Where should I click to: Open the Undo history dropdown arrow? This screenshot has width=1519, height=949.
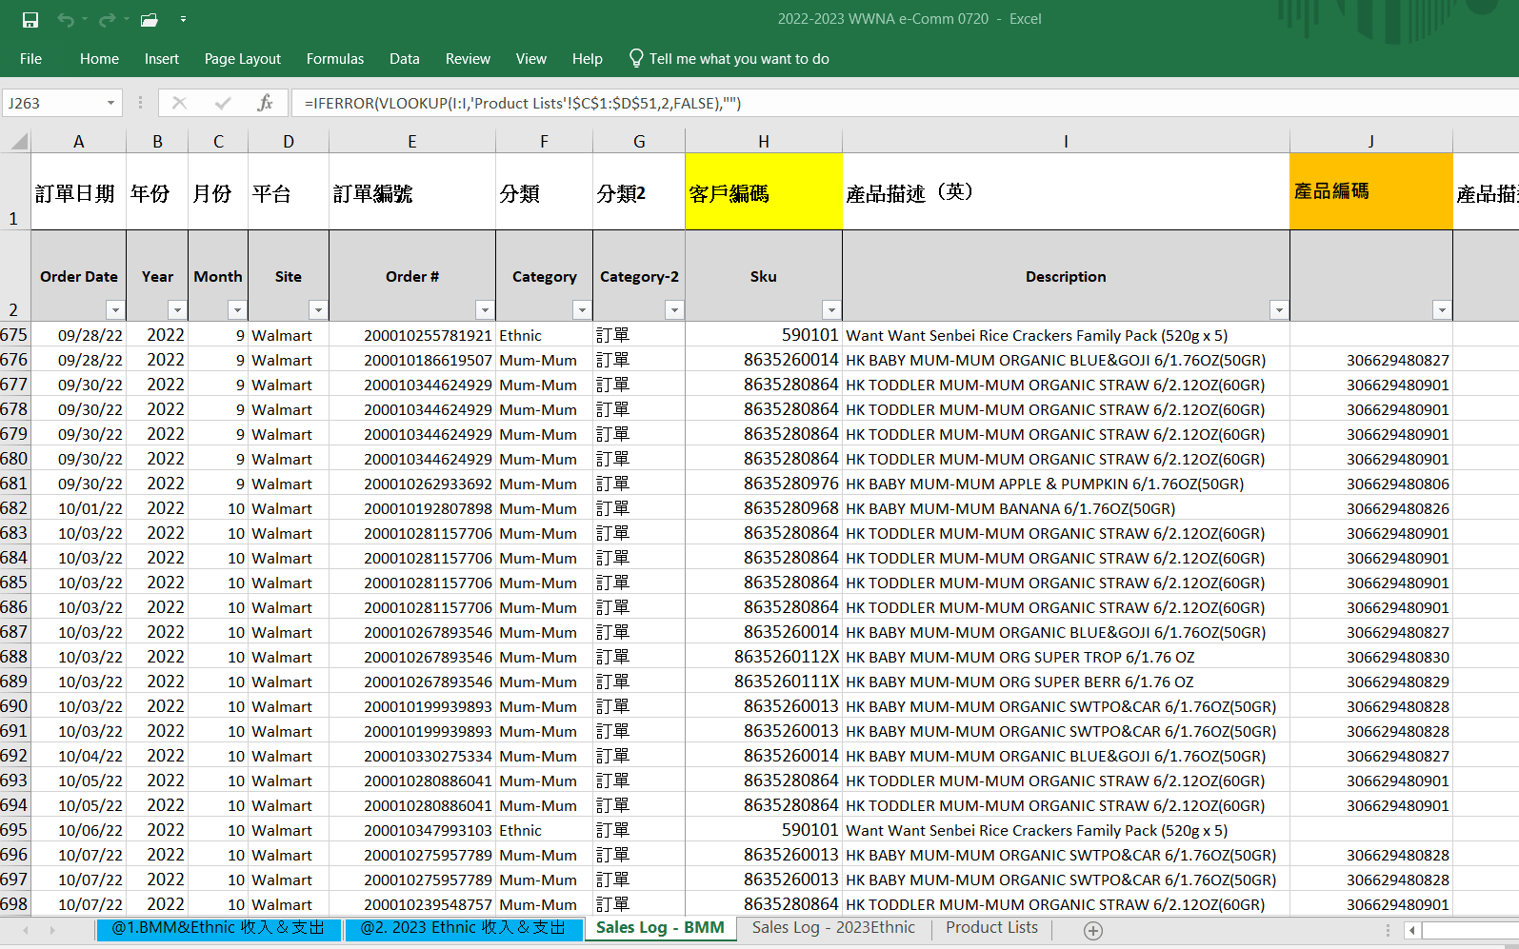(84, 19)
